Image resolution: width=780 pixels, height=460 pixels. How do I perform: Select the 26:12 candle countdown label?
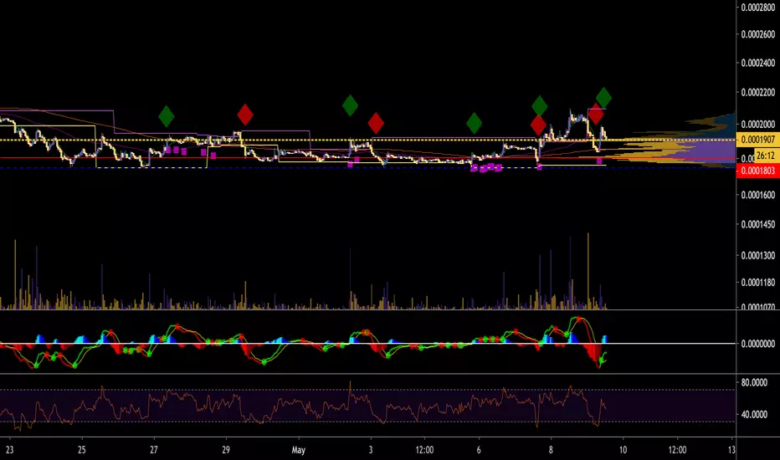click(766, 156)
